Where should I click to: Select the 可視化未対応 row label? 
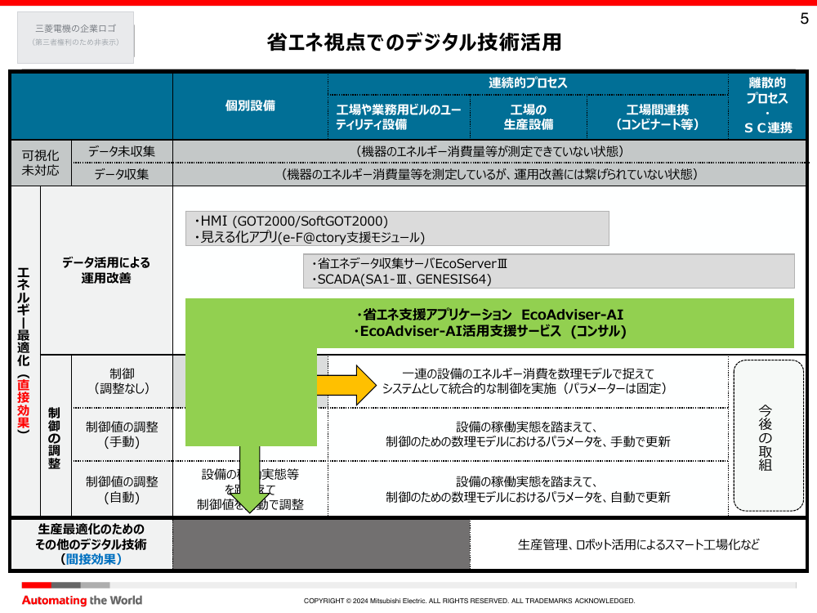pyautogui.click(x=41, y=163)
